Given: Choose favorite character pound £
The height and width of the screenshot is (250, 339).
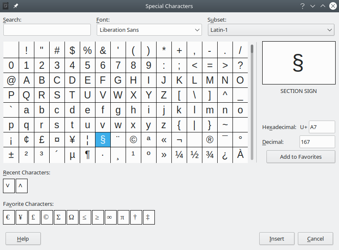Looking at the screenshot, I should pyautogui.click(x=34, y=217).
